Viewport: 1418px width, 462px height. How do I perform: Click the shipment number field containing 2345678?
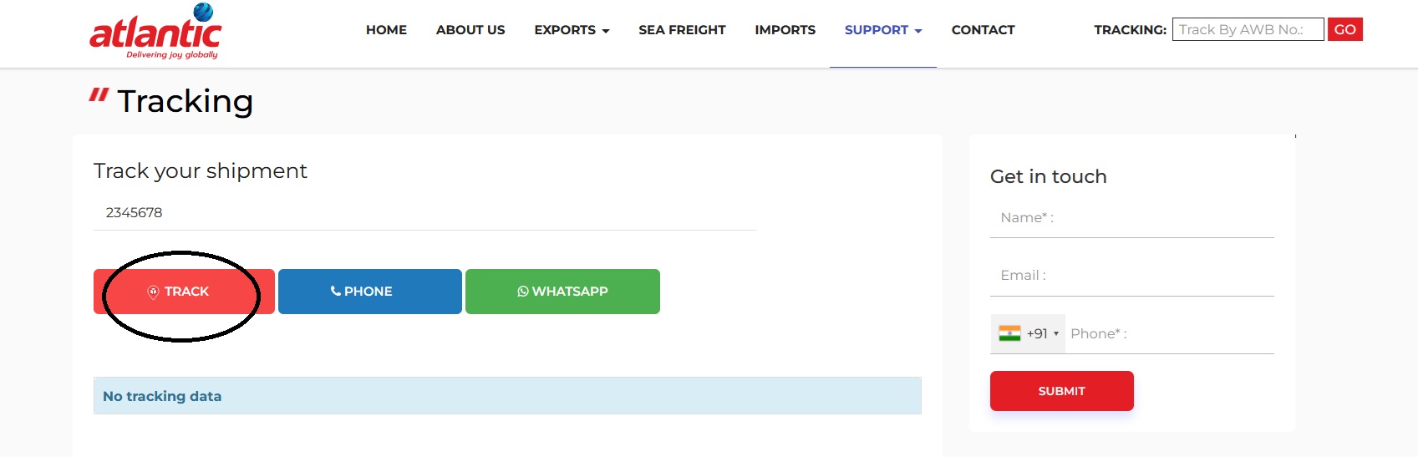pos(424,213)
